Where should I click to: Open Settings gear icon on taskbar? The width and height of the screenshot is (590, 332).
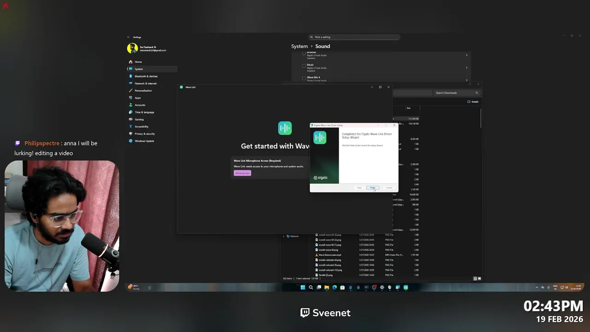(382, 287)
